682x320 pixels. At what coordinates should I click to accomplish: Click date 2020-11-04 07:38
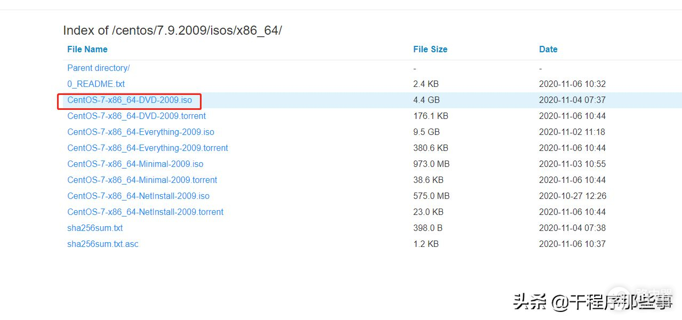pos(572,228)
